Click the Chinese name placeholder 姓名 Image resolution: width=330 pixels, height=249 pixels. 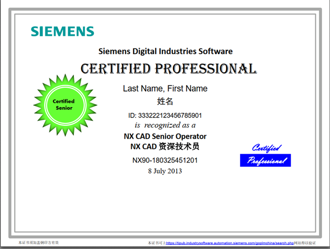[x=165, y=101]
